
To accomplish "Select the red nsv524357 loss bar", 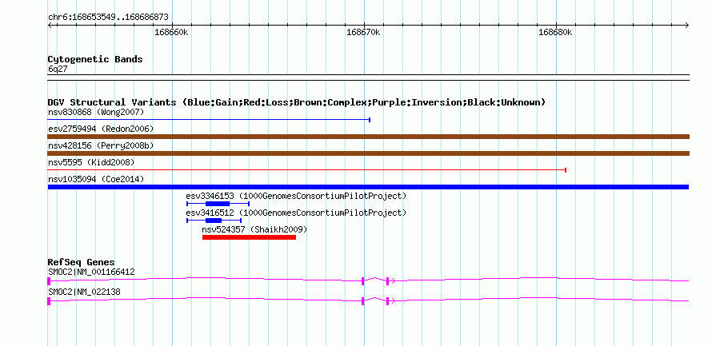I will pyautogui.click(x=250, y=237).
